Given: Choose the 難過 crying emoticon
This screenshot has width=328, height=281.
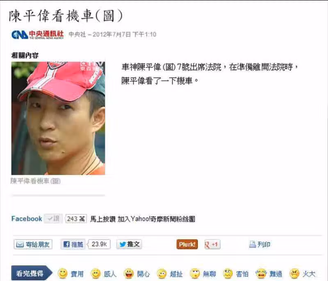Looking at the screenshot, I should [261, 274].
